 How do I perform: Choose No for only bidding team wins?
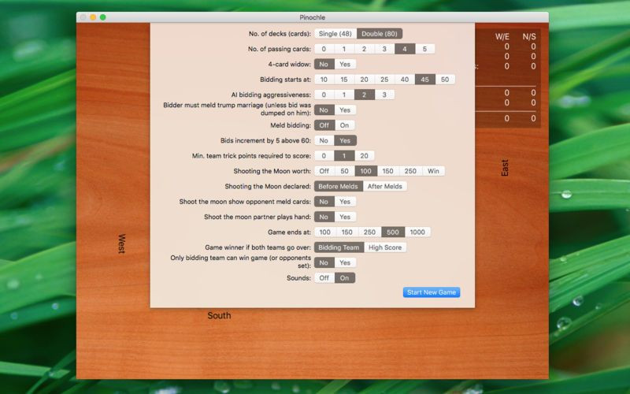[x=324, y=263]
